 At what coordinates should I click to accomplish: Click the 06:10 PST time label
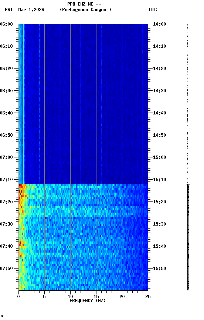click(x=6, y=46)
